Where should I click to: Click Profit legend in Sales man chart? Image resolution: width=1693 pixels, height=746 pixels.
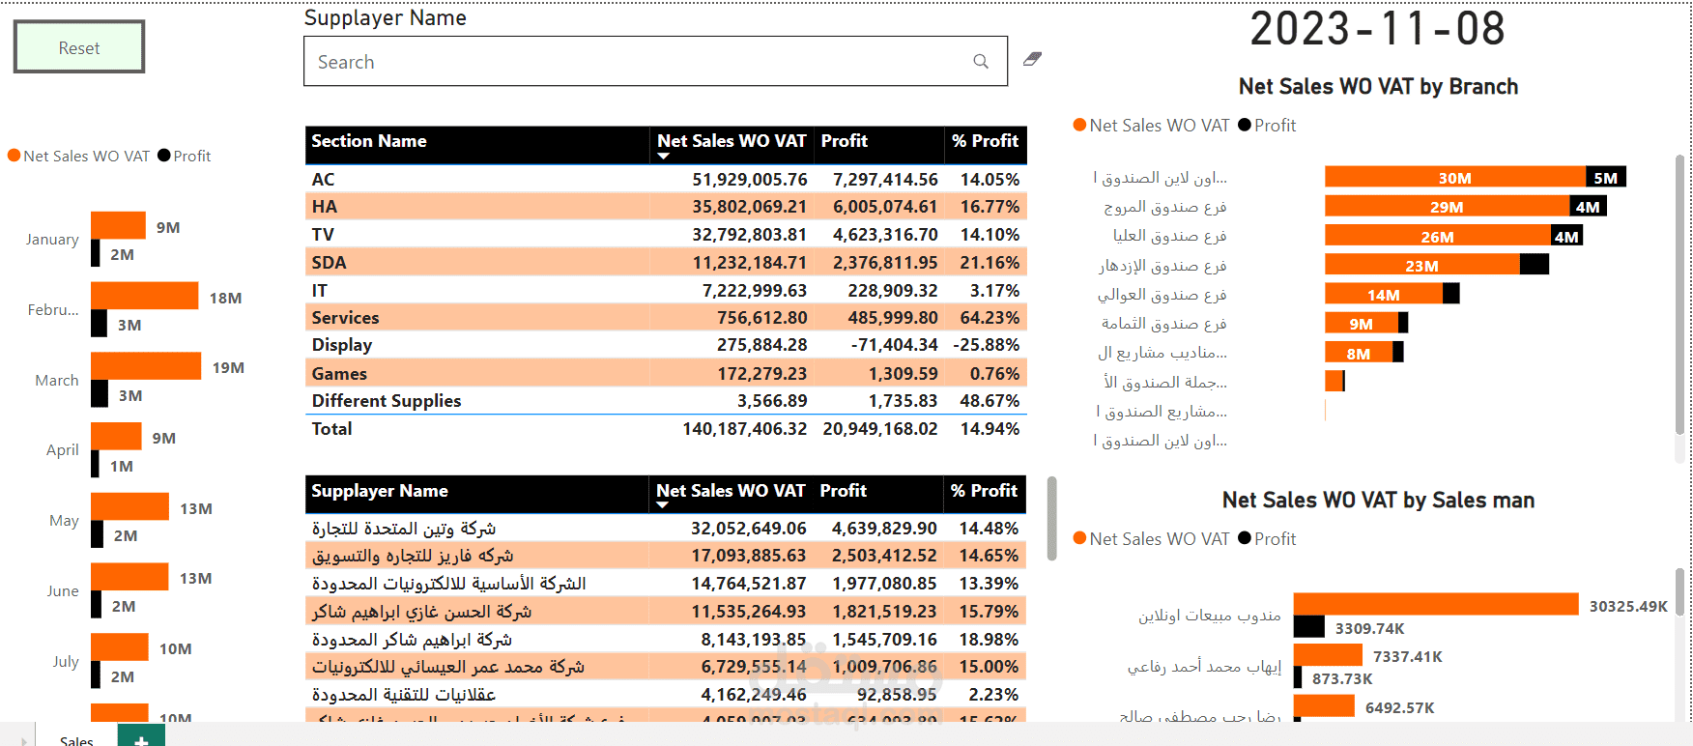(x=1267, y=539)
